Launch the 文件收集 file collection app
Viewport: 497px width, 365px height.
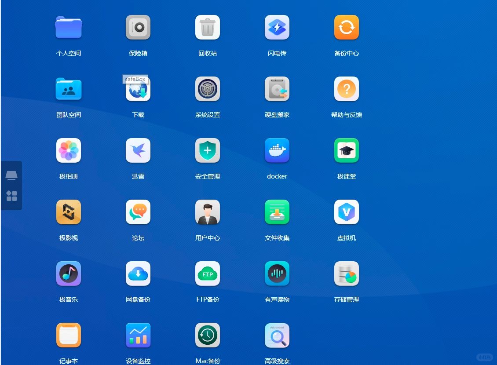[277, 212]
